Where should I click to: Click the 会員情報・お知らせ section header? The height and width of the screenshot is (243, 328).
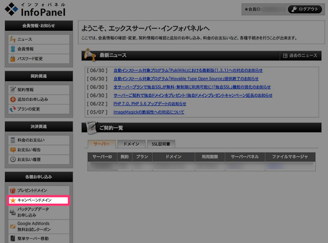click(x=39, y=26)
